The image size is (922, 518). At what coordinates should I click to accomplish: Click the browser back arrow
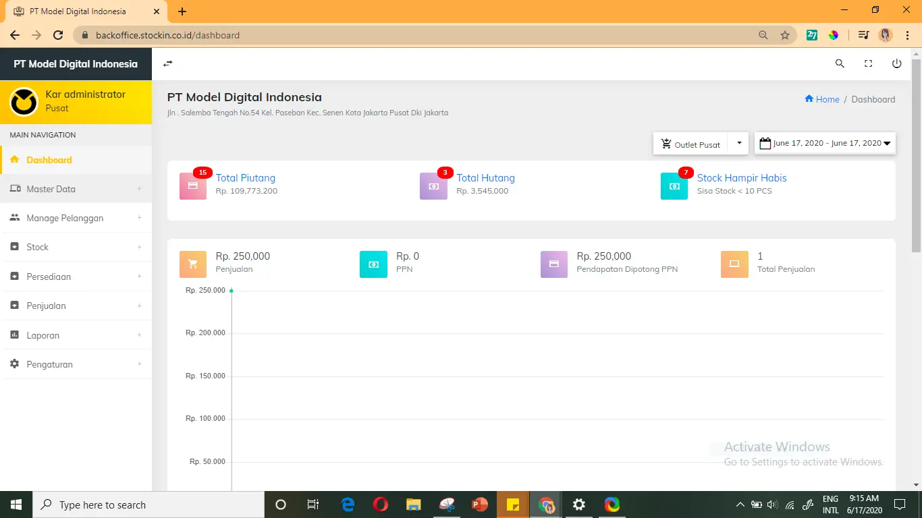[x=15, y=35]
